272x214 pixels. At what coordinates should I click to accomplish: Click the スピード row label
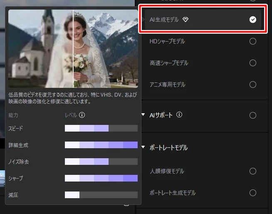[x=16, y=128]
